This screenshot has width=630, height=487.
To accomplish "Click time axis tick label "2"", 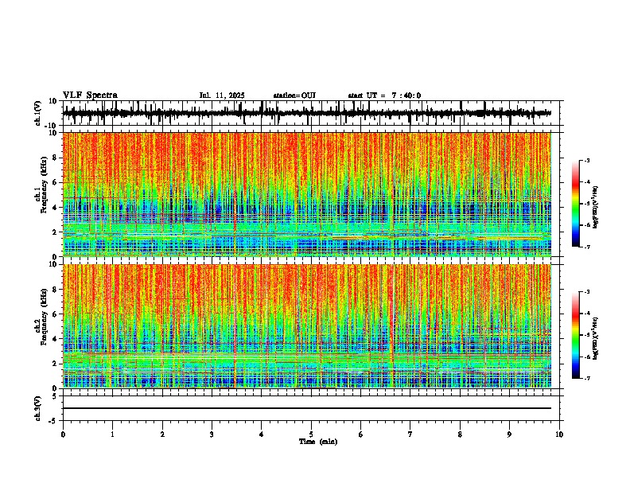I will 162,434.
